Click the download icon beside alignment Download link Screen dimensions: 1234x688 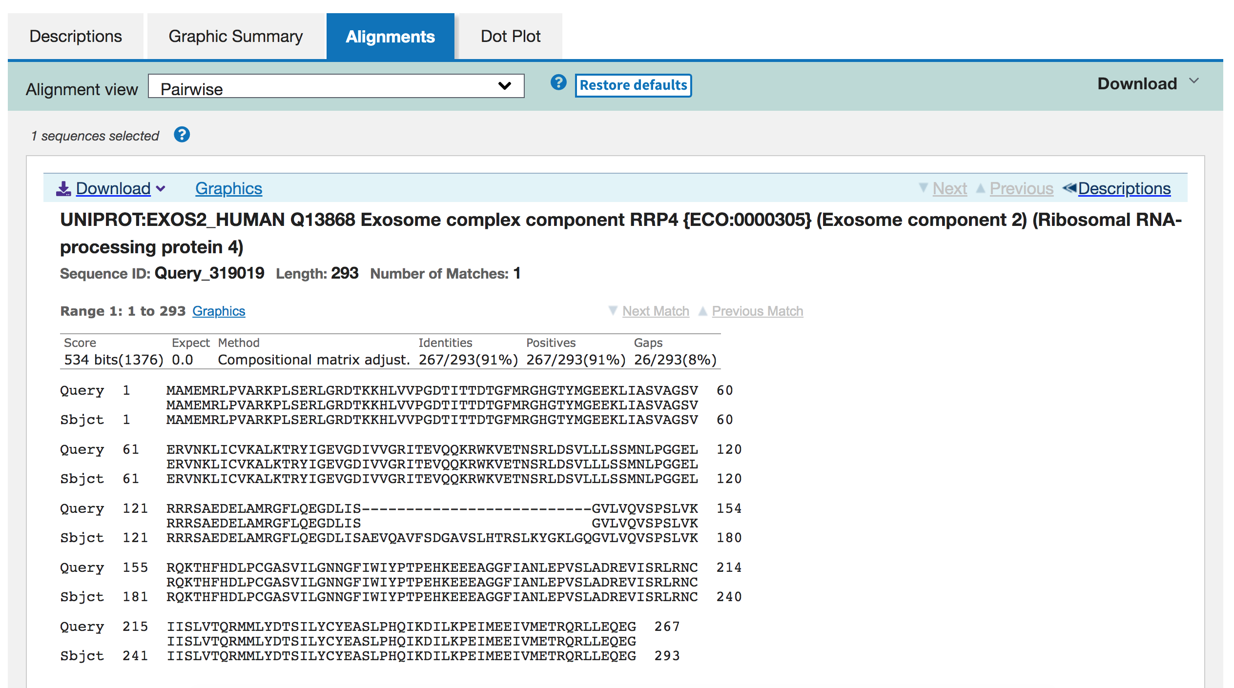[64, 188]
